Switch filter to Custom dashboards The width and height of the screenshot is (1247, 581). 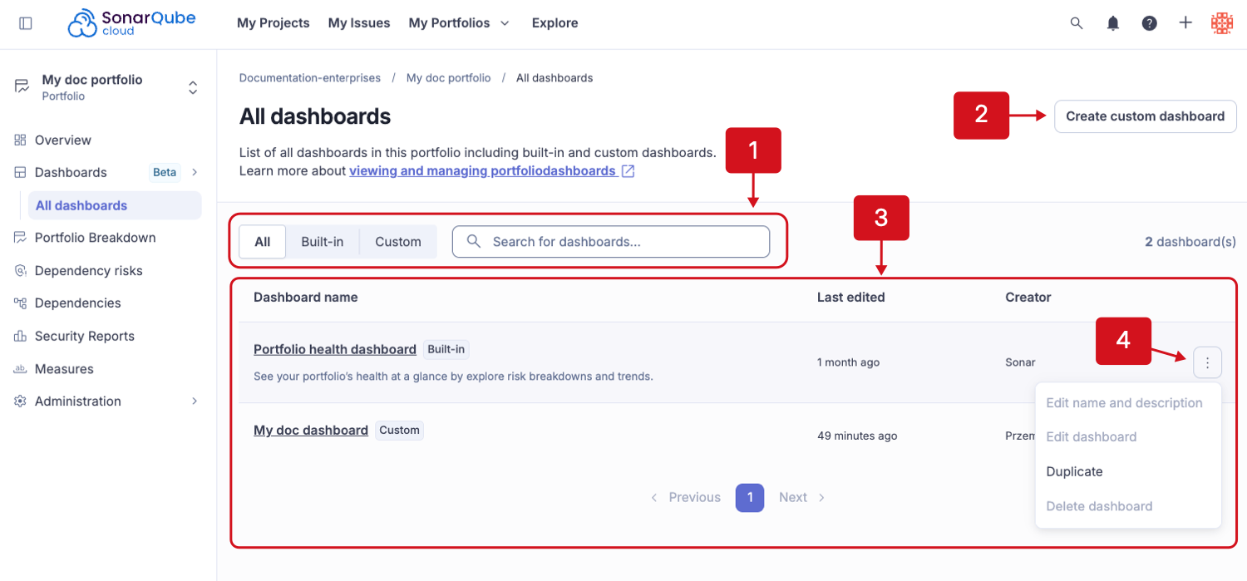click(397, 241)
